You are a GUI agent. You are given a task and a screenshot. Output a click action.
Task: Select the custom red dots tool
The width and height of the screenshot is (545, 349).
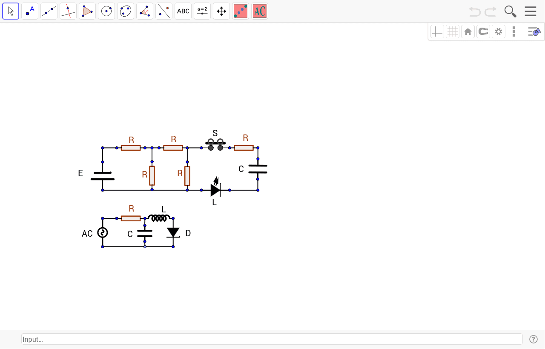point(241,11)
